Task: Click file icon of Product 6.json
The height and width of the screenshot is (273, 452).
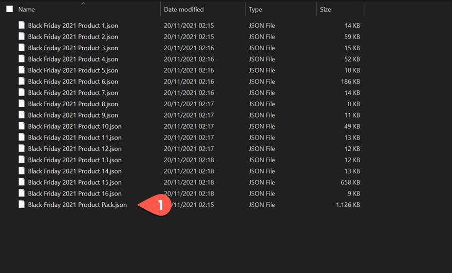Action: coord(22,81)
